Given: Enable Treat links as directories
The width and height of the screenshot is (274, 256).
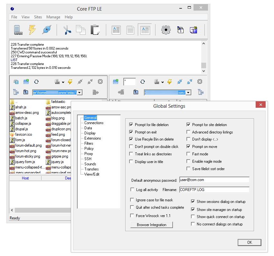Looking at the screenshot, I should 131,154.
